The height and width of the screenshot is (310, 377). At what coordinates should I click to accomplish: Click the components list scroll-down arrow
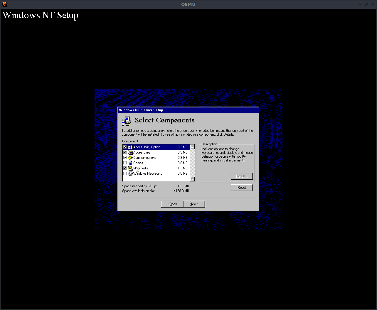192,179
